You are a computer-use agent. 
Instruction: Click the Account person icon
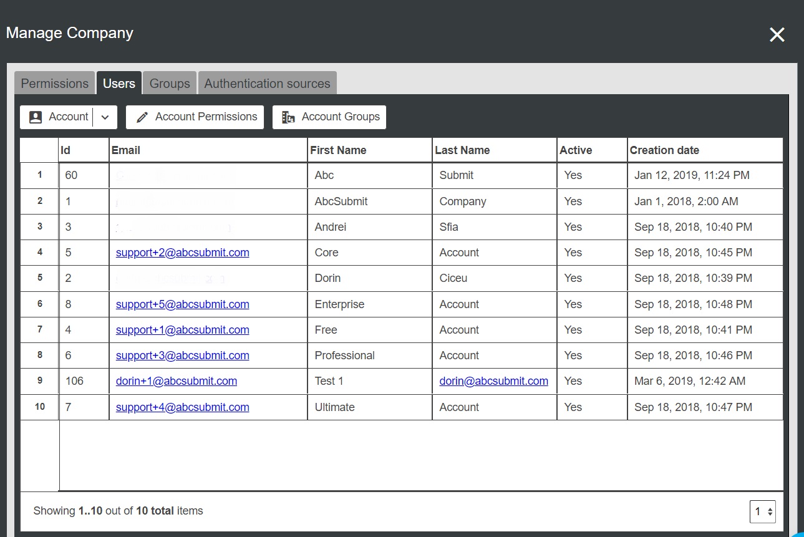pyautogui.click(x=36, y=117)
